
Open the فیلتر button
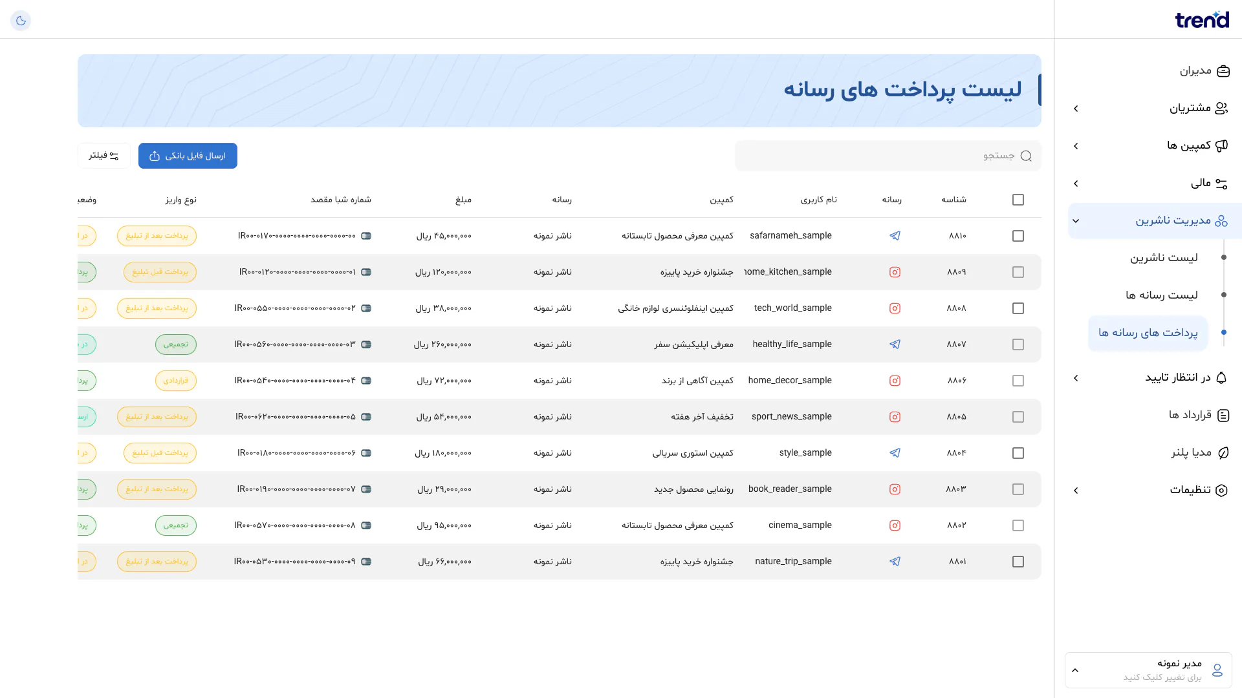tap(104, 156)
